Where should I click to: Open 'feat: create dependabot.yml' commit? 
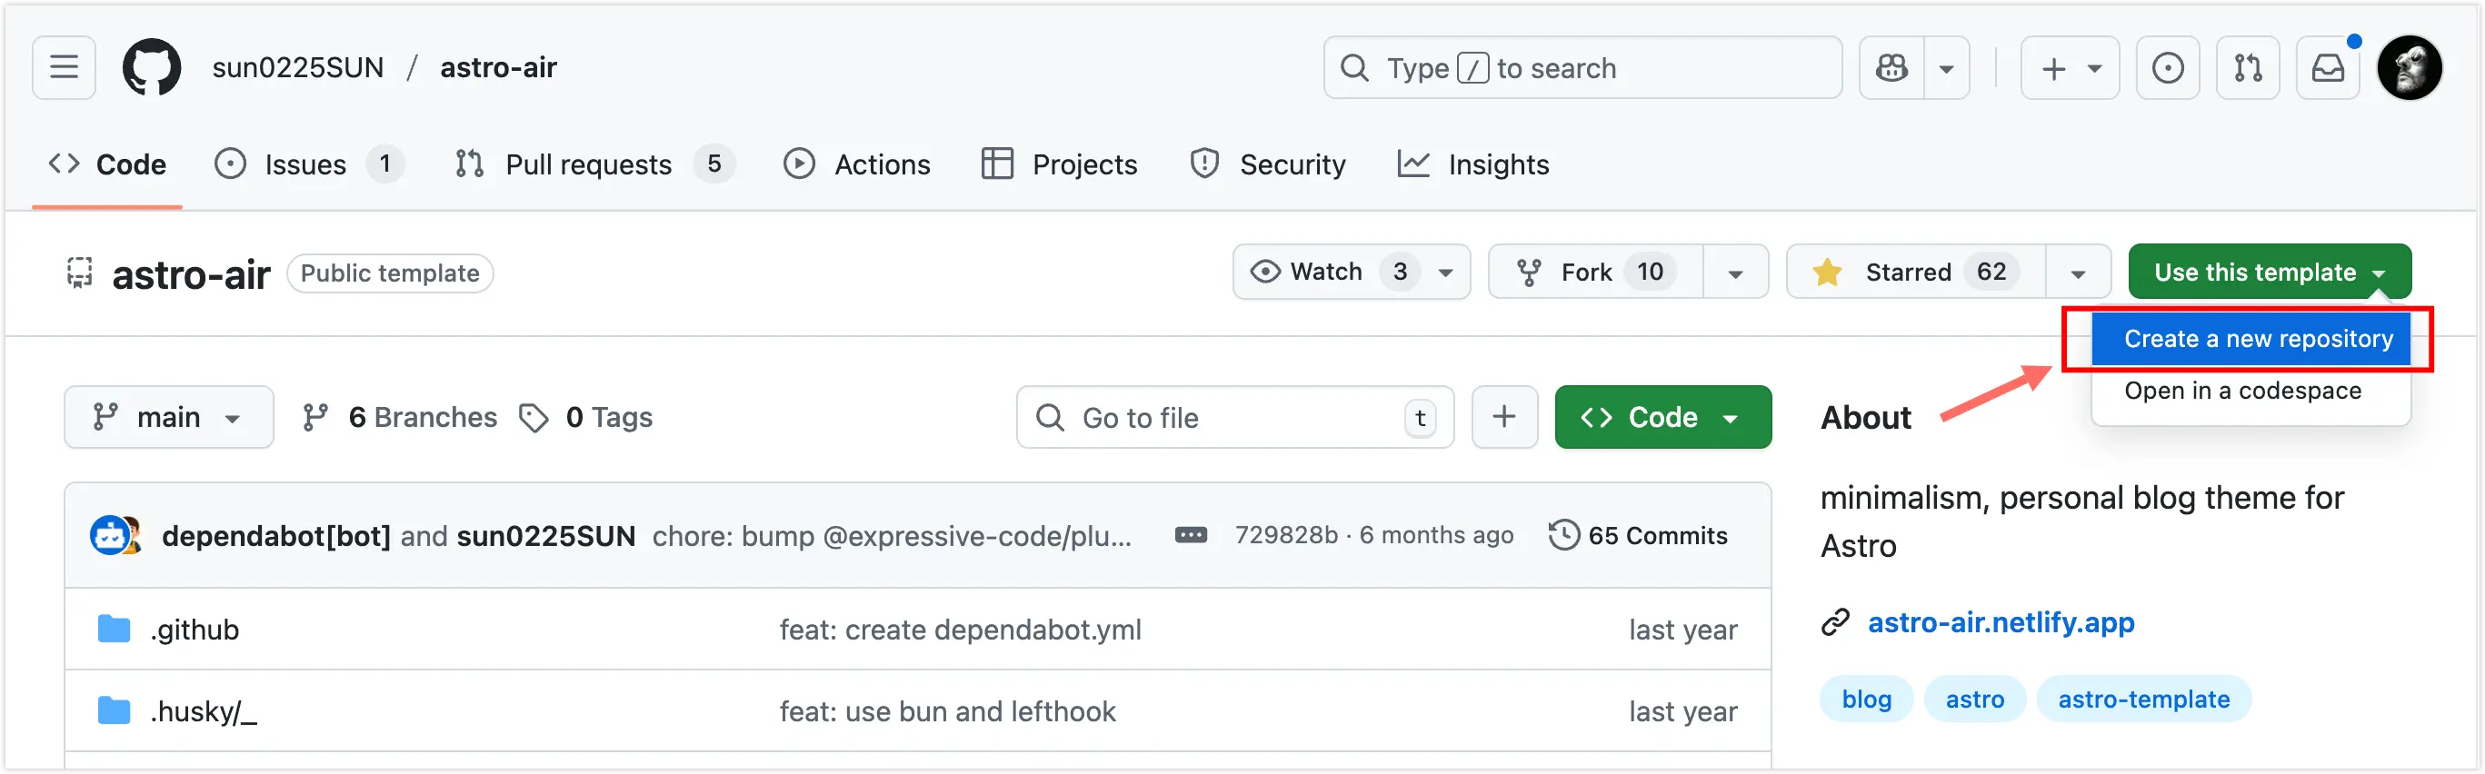960,629
